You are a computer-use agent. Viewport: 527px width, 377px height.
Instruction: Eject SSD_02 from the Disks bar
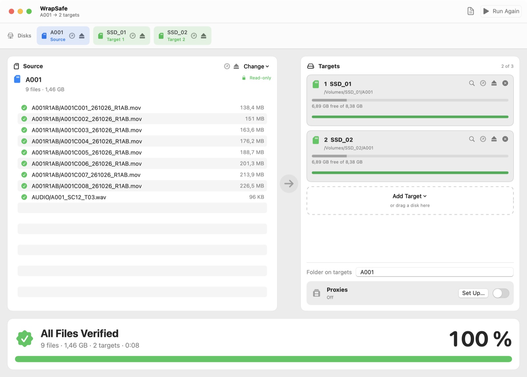(204, 36)
